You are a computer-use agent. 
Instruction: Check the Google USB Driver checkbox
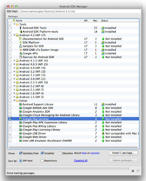click(10, 133)
